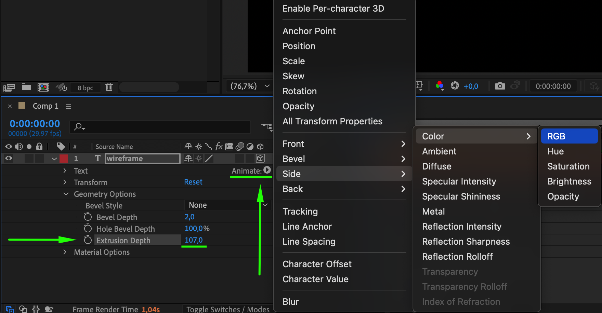Toggle Extrusion Depth stopwatch
This screenshot has width=602, height=313.
coord(88,240)
